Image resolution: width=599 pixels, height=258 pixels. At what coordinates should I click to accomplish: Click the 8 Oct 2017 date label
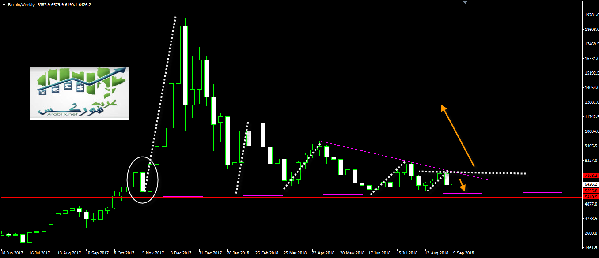pos(124,254)
